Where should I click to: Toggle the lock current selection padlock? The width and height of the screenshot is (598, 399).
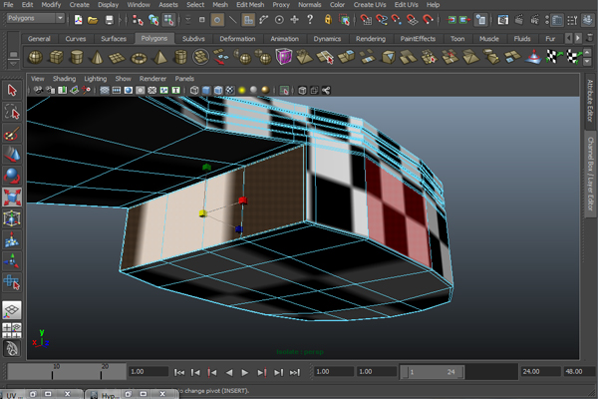coord(328,19)
